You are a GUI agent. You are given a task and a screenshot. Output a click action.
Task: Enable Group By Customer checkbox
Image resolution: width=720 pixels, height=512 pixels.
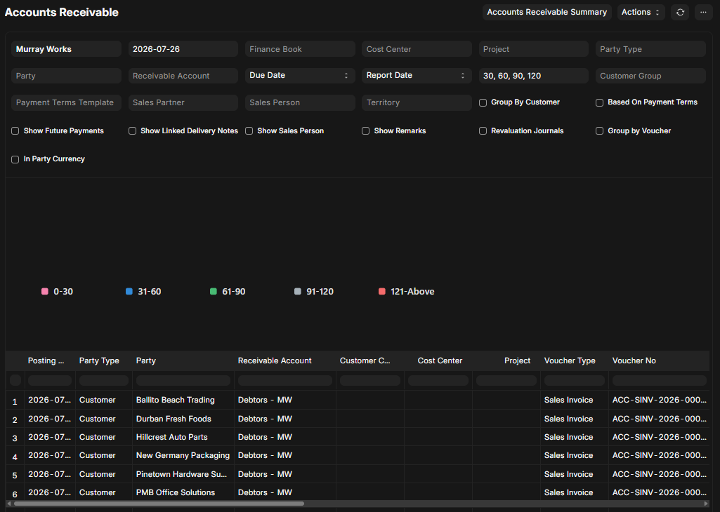tap(483, 102)
